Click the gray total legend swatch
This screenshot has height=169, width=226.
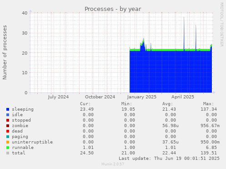8,153
